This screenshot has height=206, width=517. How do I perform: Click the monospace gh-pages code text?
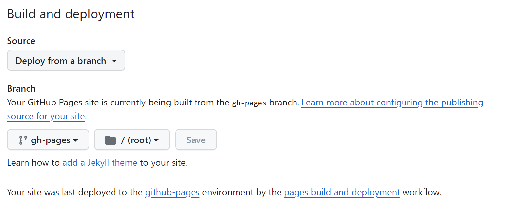click(x=249, y=103)
